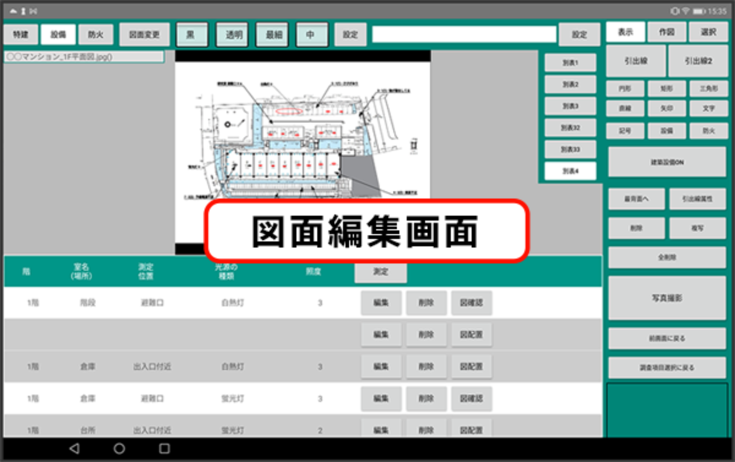Image resolution: width=735 pixels, height=462 pixels.
Task: Tap the Android home circle icon
Action: 119,448
